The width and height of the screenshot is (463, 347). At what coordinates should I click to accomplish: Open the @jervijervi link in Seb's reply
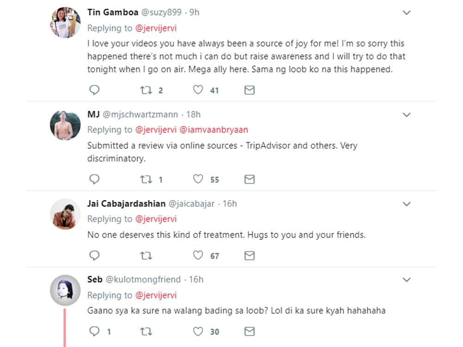[x=156, y=295]
